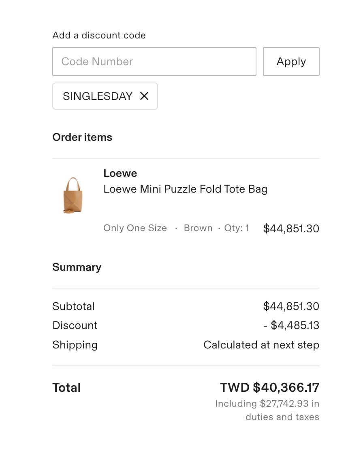Click the Add a discount code label
The width and height of the screenshot is (363, 463).
99,35
